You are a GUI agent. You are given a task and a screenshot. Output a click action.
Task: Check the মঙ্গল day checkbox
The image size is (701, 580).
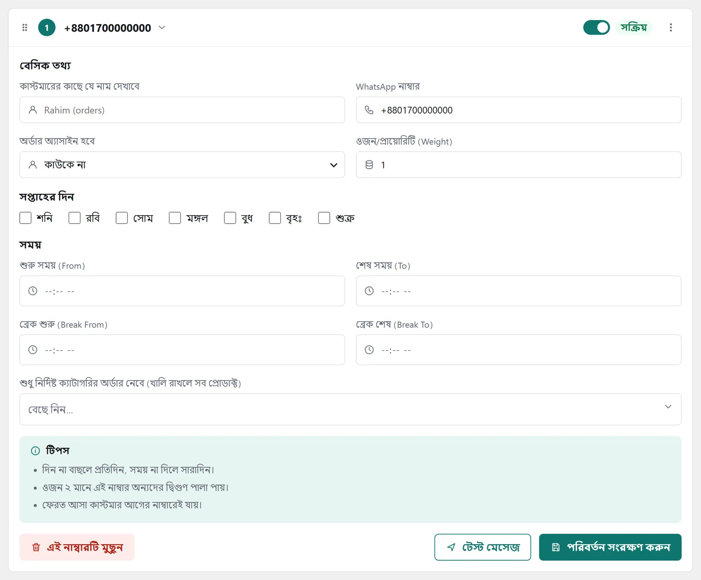tap(175, 218)
